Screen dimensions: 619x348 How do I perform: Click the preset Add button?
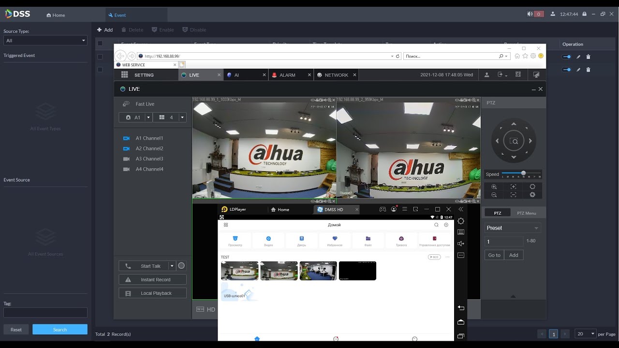514,255
